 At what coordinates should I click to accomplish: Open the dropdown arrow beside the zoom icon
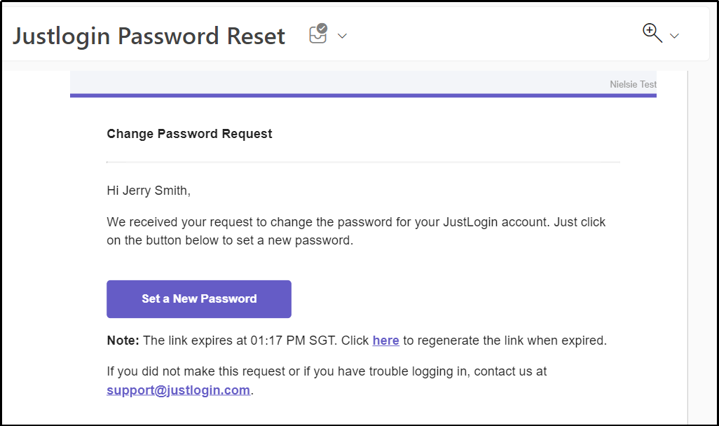coord(674,36)
